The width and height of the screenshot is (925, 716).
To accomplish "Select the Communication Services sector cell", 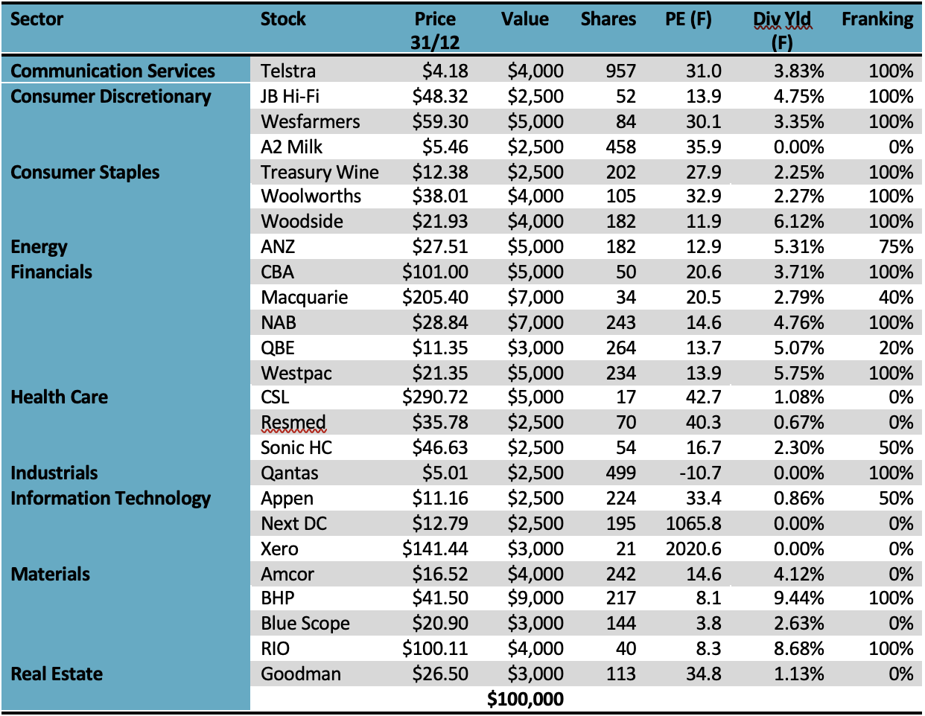I will pos(112,71).
